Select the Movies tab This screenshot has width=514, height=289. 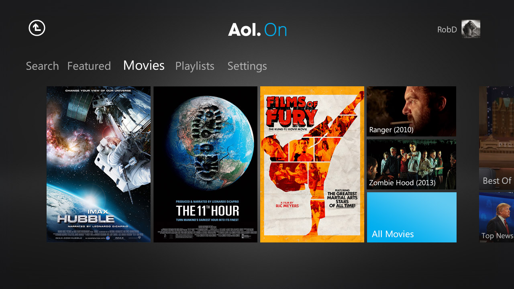coord(144,65)
